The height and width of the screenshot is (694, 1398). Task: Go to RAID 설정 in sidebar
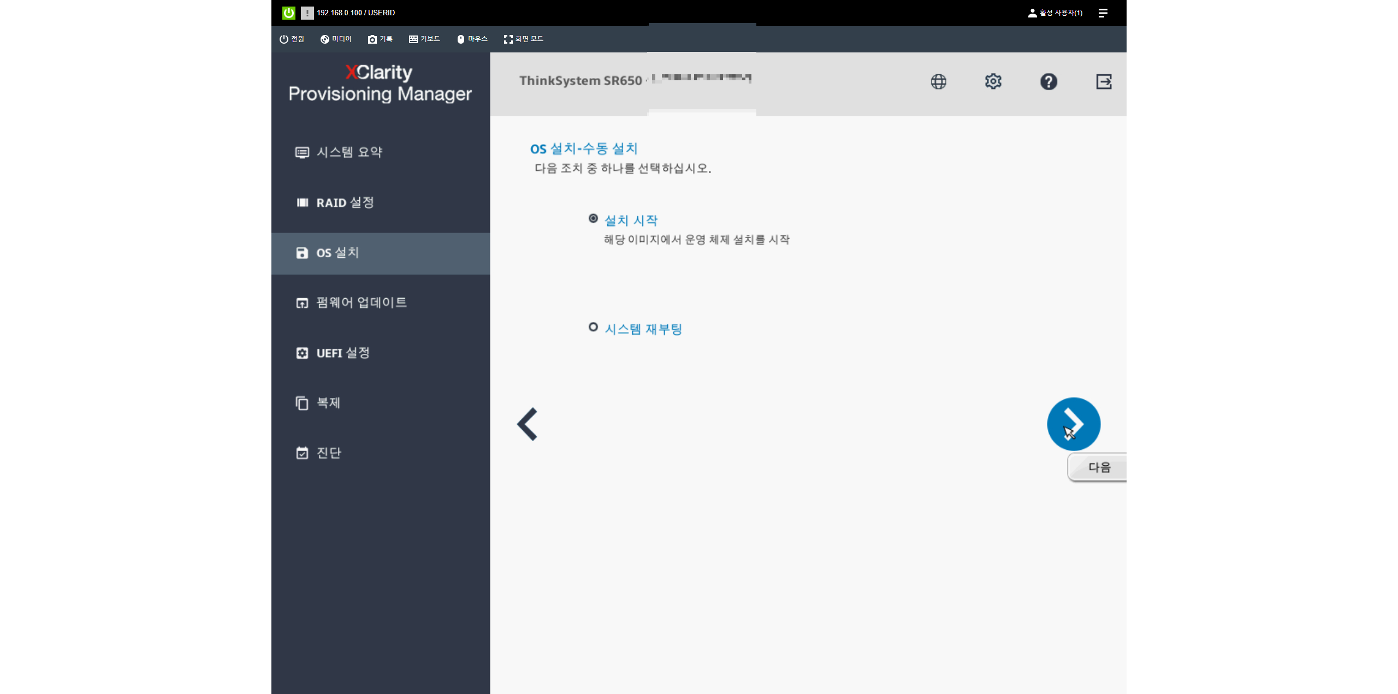[x=345, y=203]
